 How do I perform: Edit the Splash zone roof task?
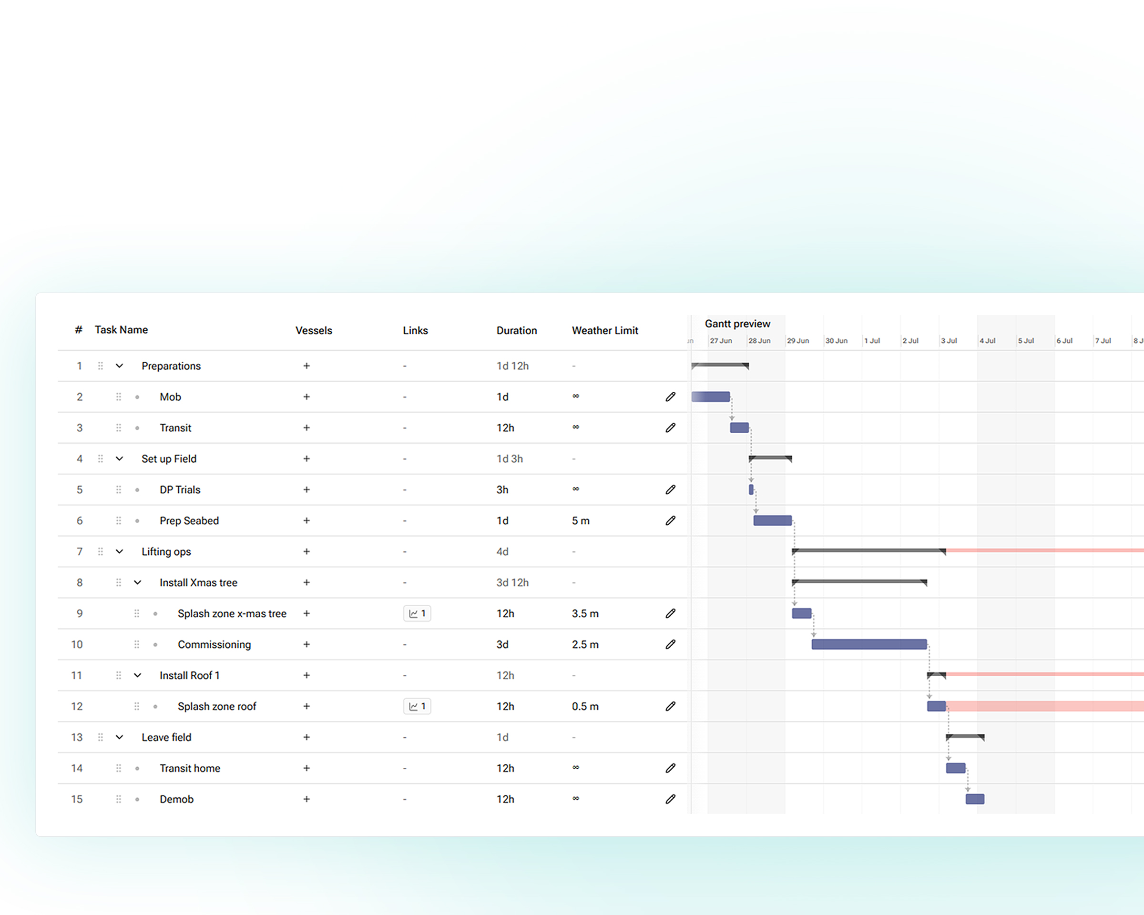[670, 706]
